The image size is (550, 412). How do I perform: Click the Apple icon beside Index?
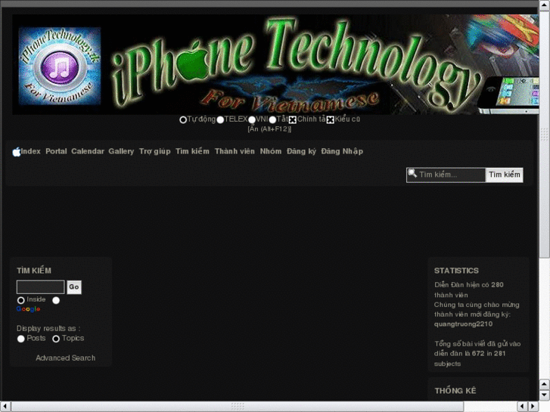17,152
